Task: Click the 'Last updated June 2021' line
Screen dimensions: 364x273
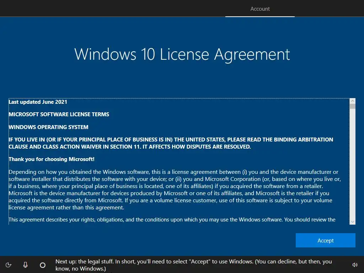Action: [x=38, y=102]
